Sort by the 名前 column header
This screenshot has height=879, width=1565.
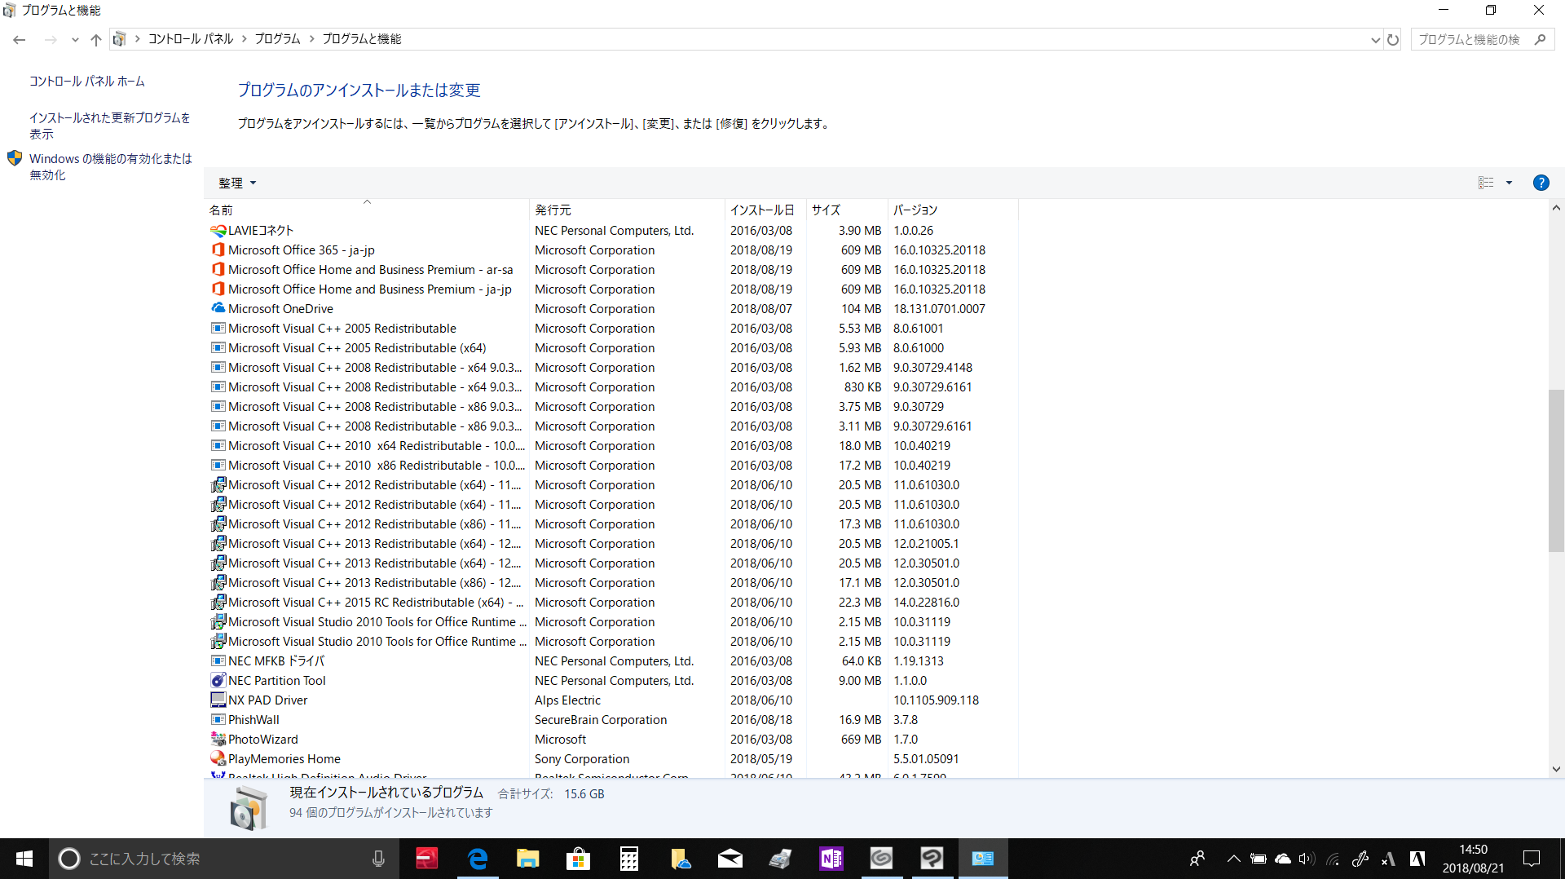(367, 210)
